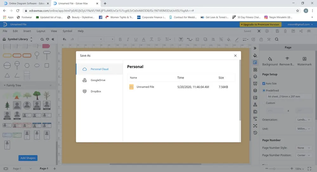317x172 pixels.
Task: Open the Insert menu
Action: click(x=27, y=31)
